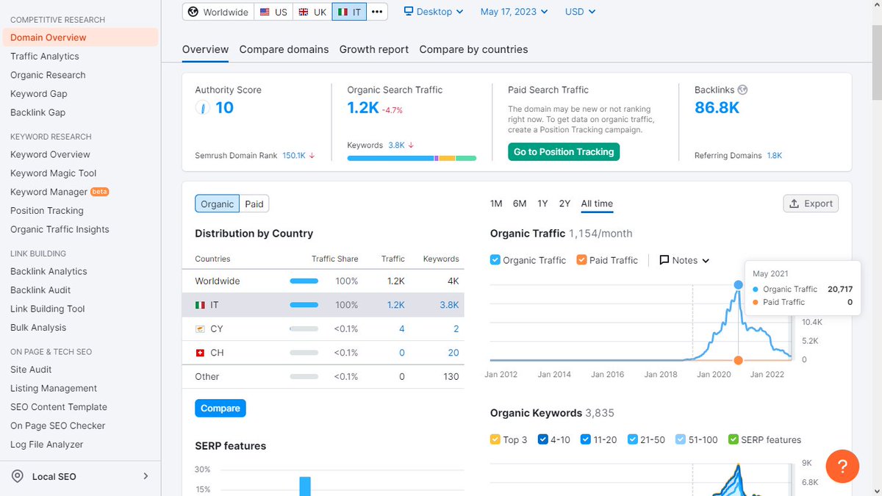Click the Local SEO location pin icon

click(x=18, y=476)
